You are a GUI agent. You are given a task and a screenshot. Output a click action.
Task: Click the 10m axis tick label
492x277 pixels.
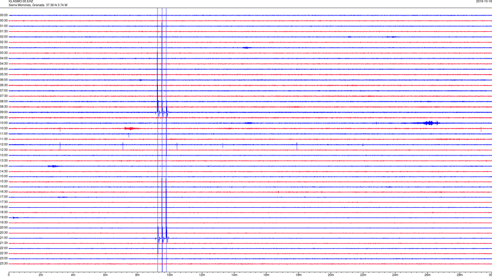[170, 275]
